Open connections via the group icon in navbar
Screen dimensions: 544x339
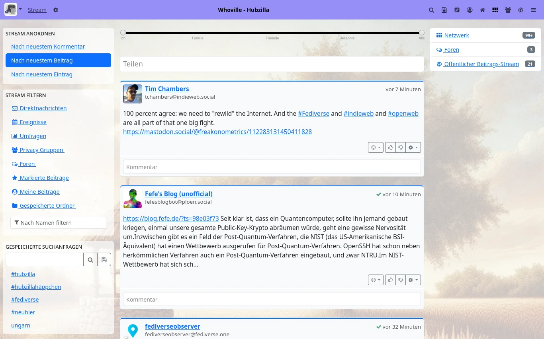click(508, 10)
